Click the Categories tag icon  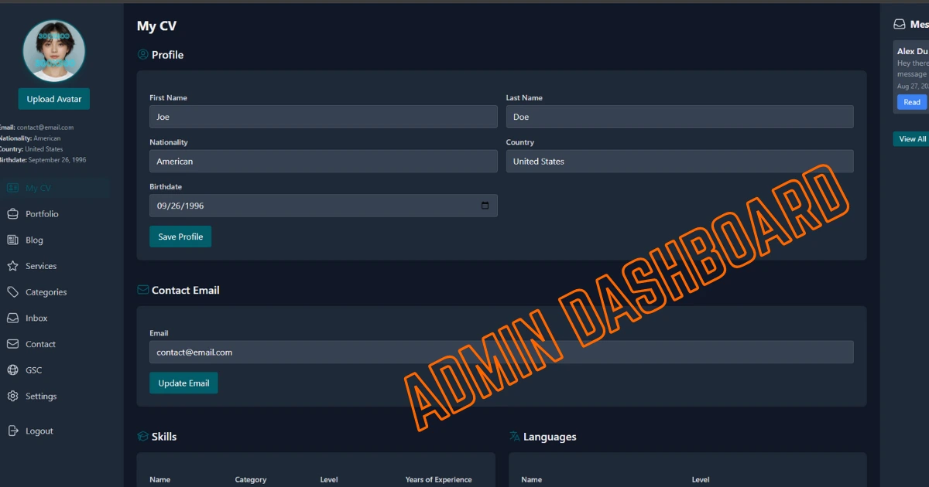tap(12, 292)
